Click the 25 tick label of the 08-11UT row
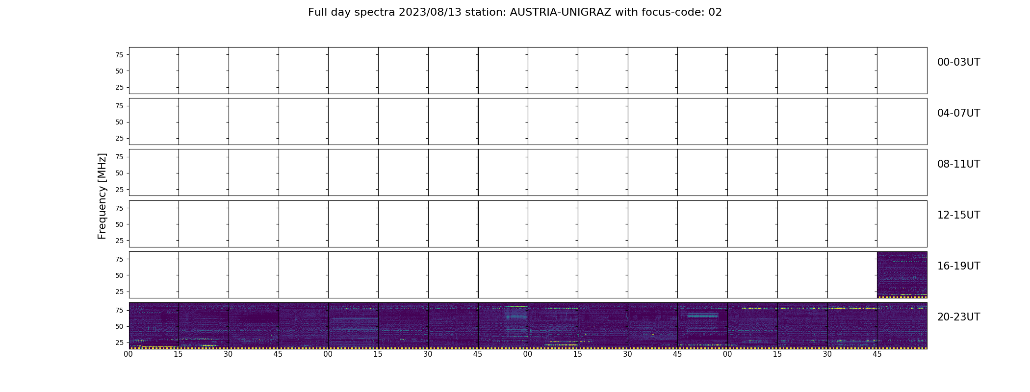This screenshot has width=1030, height=392. [119, 189]
